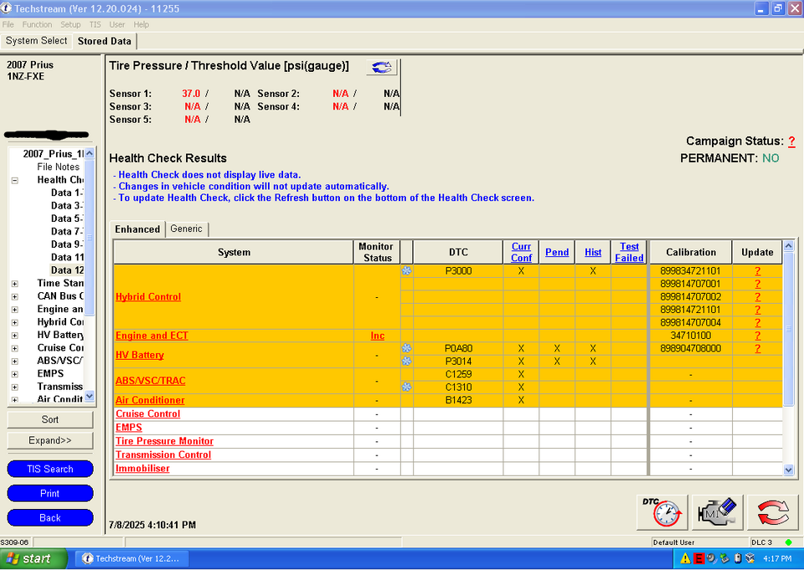Expand the Time Stamp tree node
This screenshot has height=570, width=804.
(x=15, y=284)
